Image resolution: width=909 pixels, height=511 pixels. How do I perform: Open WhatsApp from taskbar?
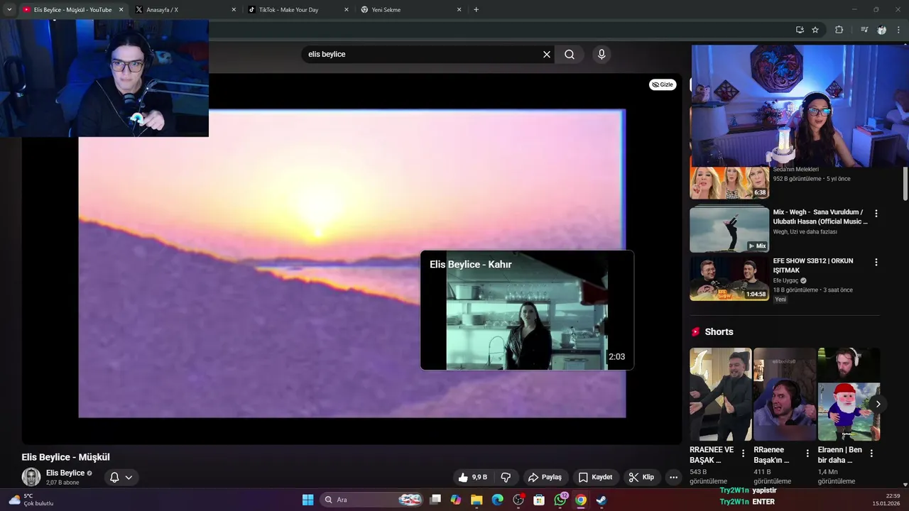point(560,500)
